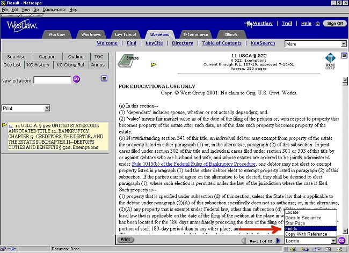Click the online connection icon in the status bar

[x=12, y=249]
